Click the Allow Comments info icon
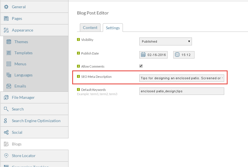The height and width of the screenshot is (167, 248). [78, 66]
